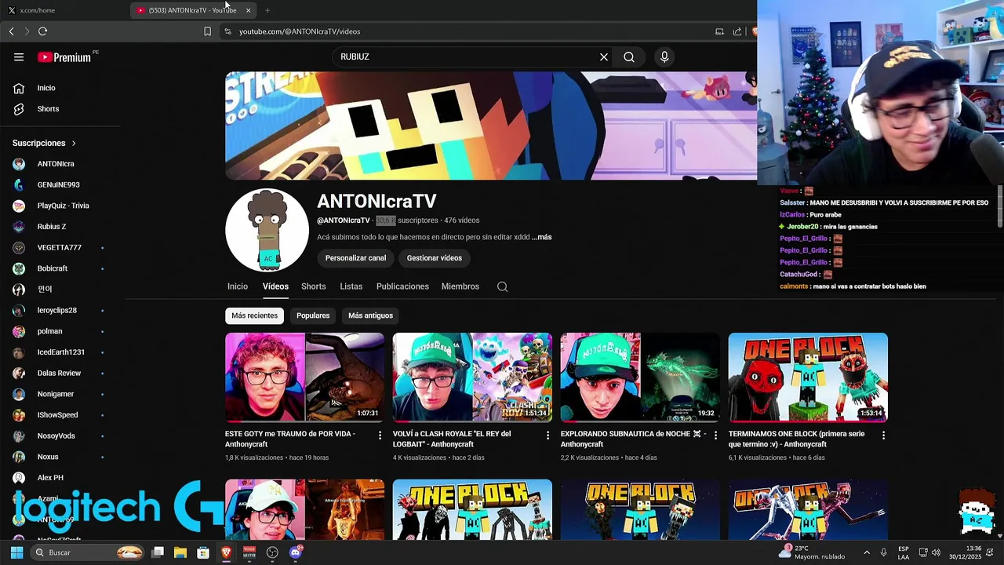Open Task View on the taskbar

tap(158, 552)
